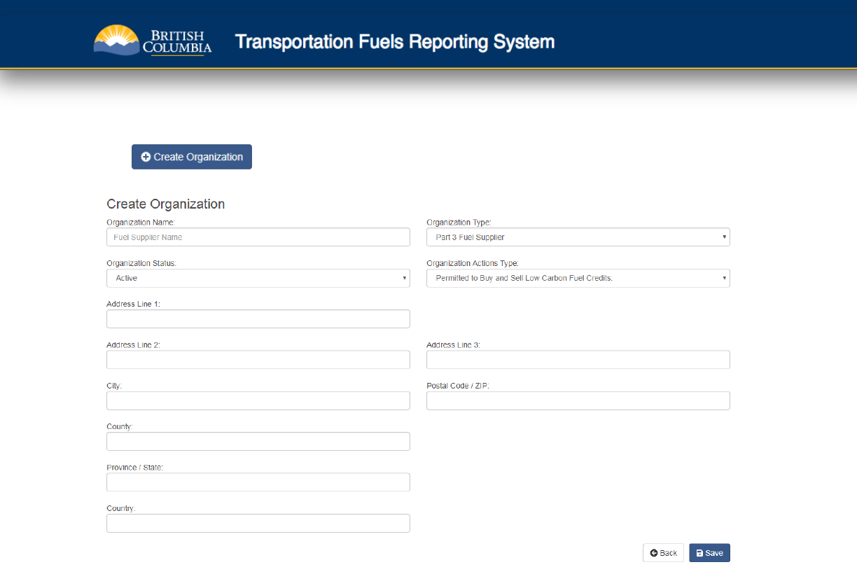
Task: Go back using the Back button
Action: 663,553
